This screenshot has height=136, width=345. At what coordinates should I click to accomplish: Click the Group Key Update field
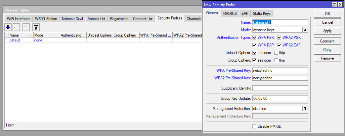pyautogui.click(x=280, y=98)
